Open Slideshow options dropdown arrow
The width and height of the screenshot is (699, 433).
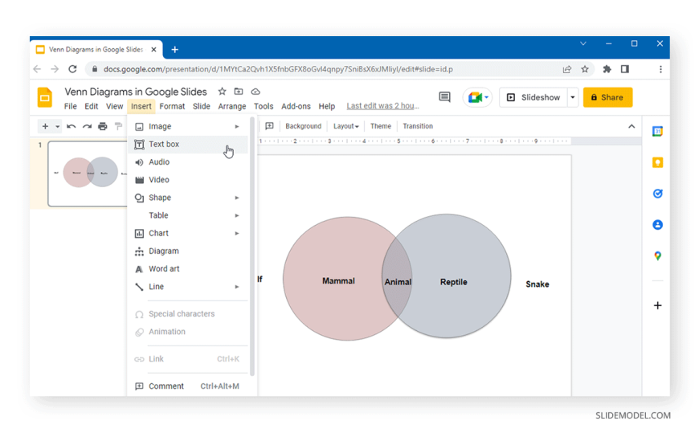point(573,97)
